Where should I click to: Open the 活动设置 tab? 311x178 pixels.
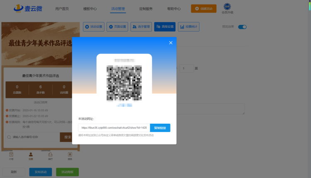click(94, 27)
